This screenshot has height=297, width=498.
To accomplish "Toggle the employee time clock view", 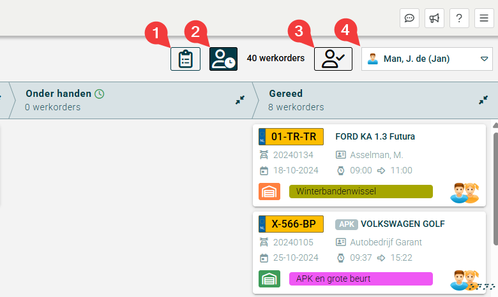I will tap(223, 59).
